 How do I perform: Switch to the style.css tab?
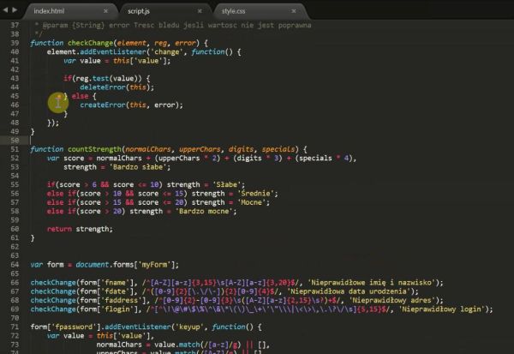pyautogui.click(x=233, y=12)
